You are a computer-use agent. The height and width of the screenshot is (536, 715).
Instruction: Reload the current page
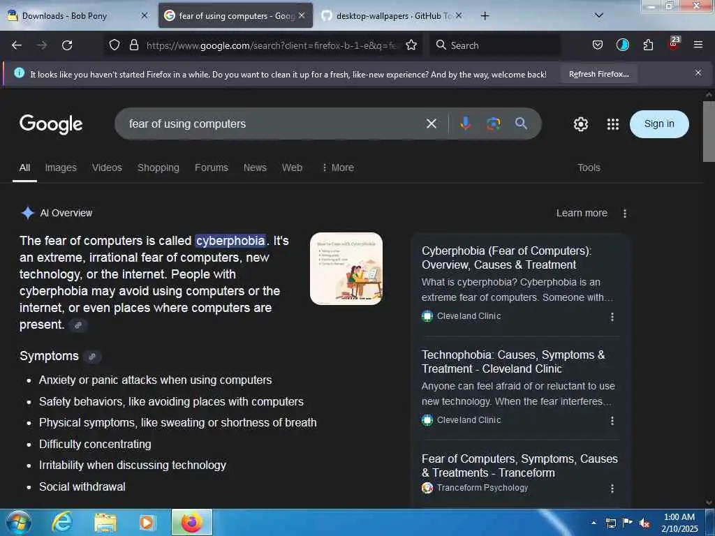click(x=67, y=45)
